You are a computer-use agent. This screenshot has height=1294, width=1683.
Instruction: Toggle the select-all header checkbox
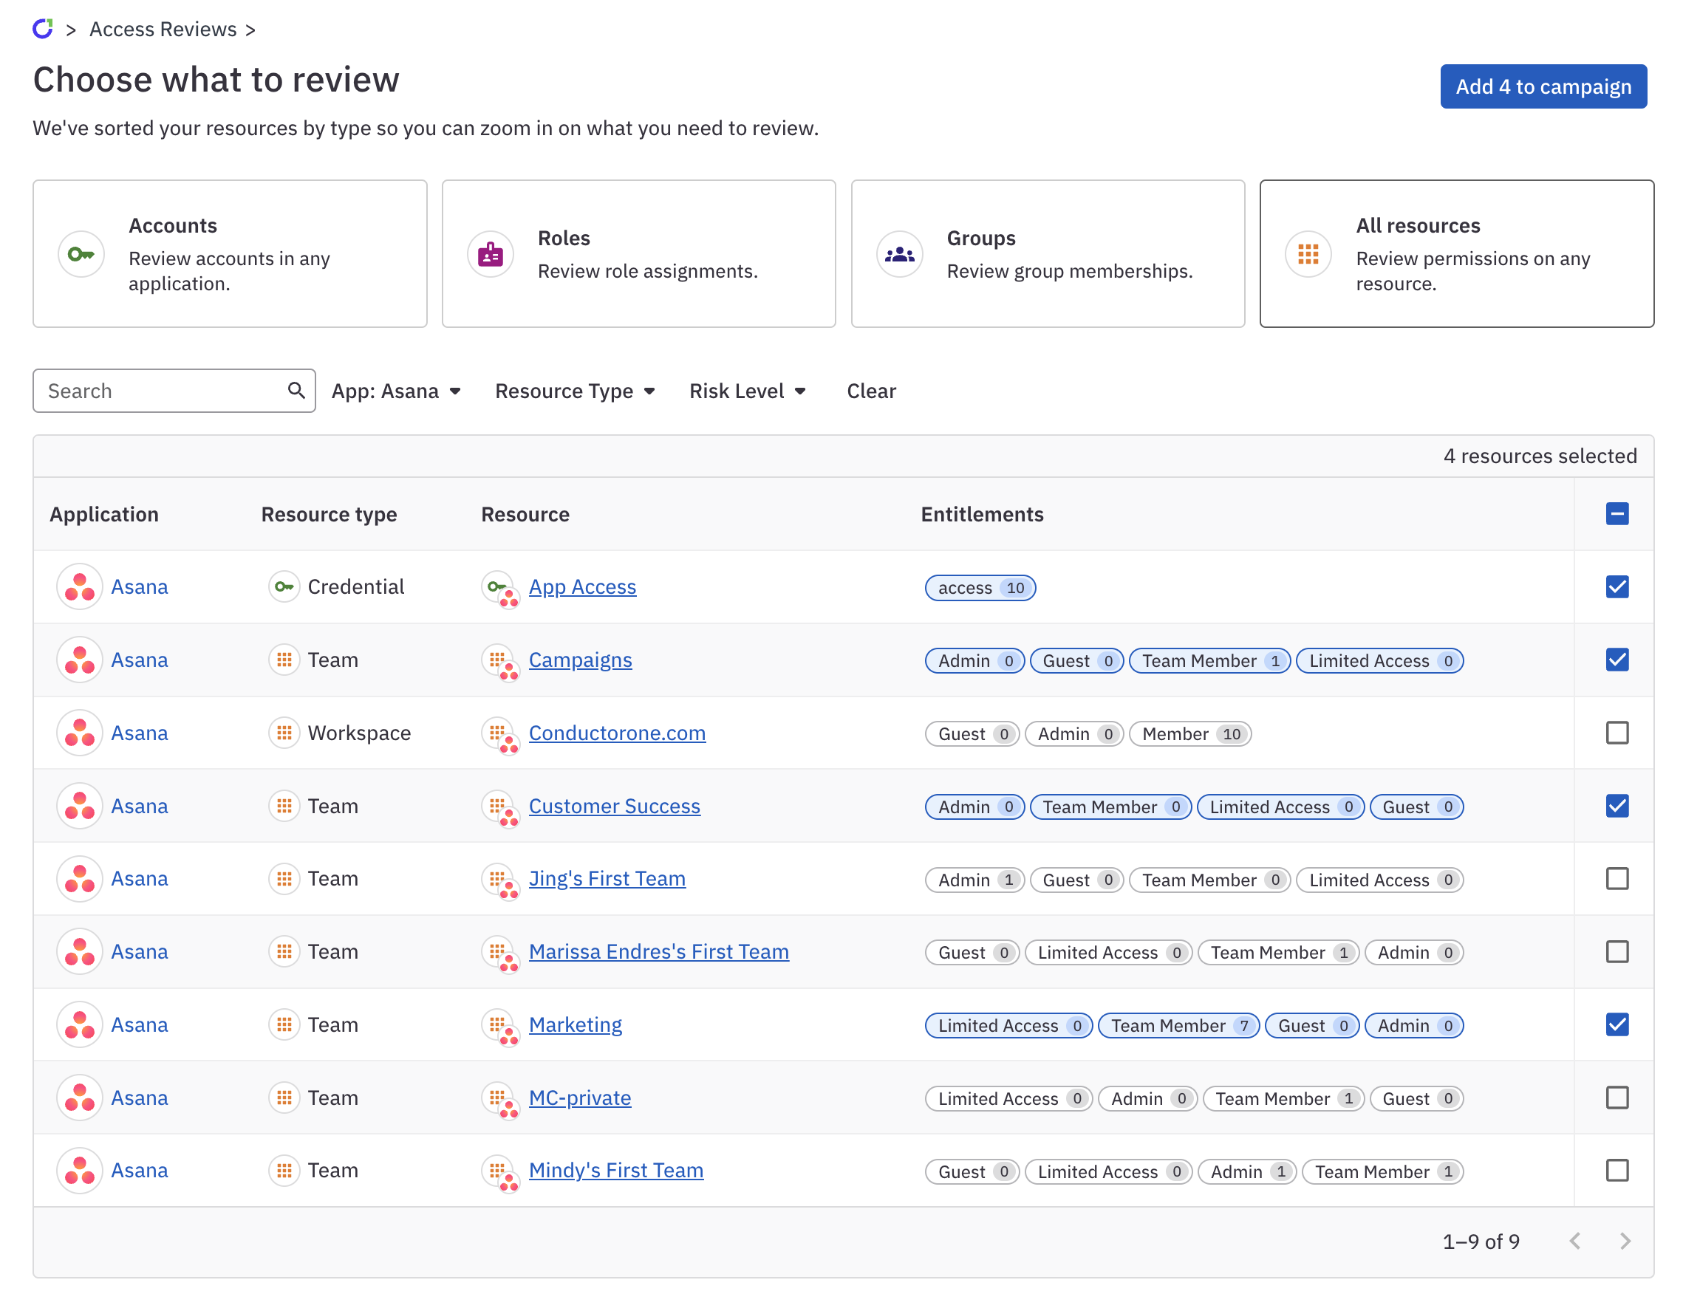click(1617, 514)
